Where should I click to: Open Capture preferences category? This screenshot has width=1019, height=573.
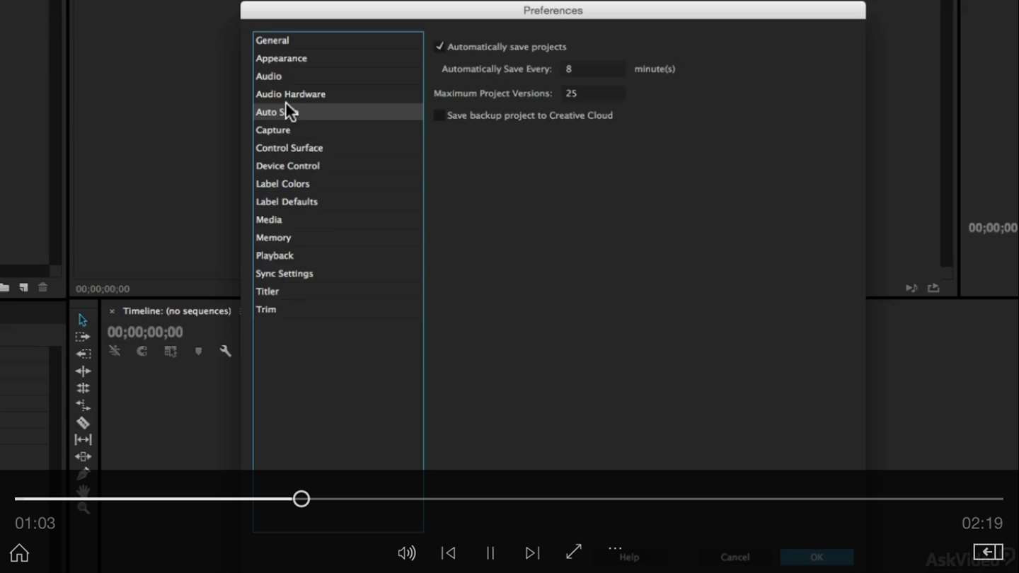click(338, 130)
